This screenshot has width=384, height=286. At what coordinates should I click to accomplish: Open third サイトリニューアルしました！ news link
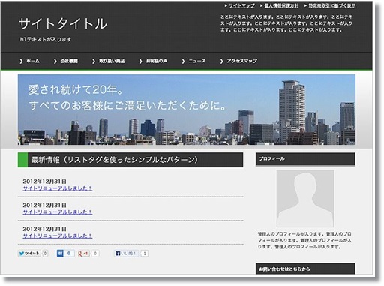58,236
